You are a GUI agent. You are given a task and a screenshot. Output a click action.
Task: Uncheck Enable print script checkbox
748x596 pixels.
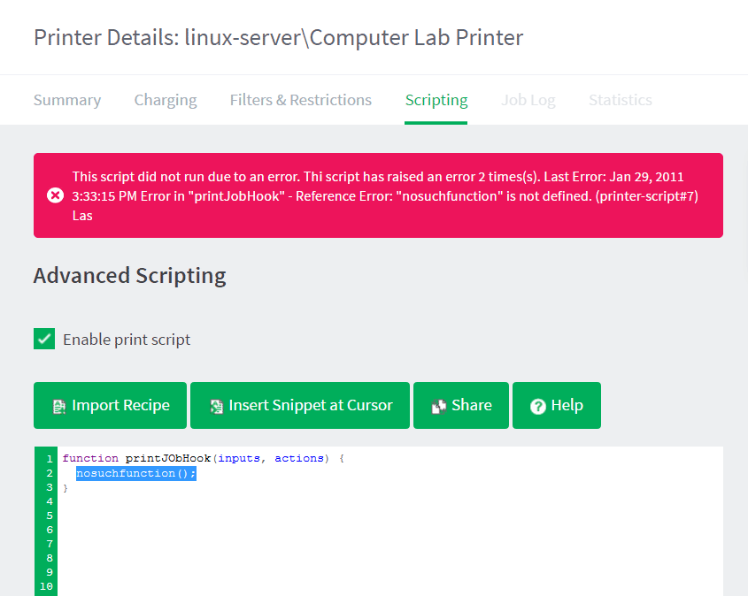44,339
